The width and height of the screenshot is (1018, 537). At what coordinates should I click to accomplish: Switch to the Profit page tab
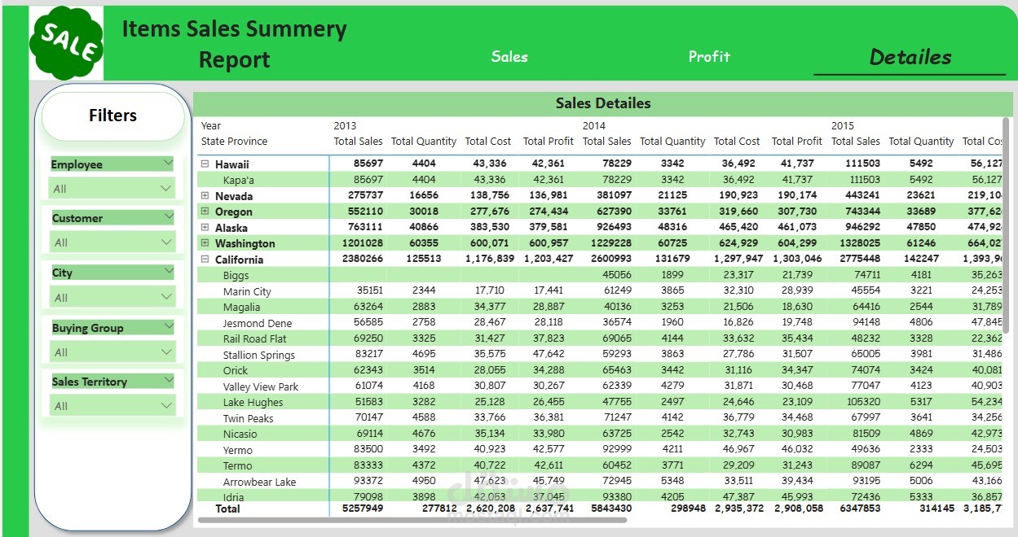point(709,56)
